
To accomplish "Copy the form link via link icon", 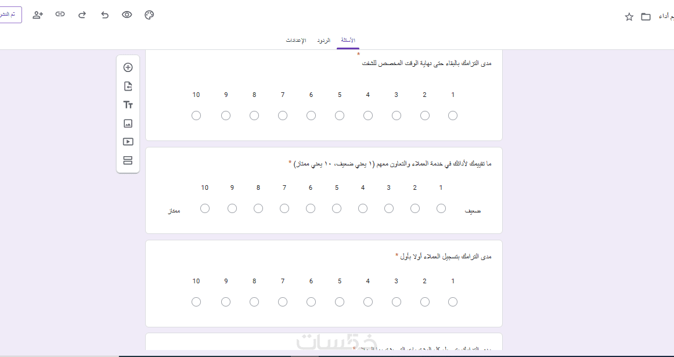I will pos(60,15).
